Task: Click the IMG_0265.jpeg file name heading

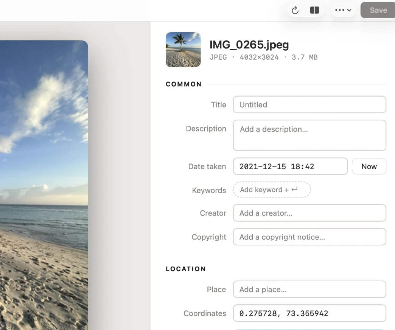Action: [249, 45]
